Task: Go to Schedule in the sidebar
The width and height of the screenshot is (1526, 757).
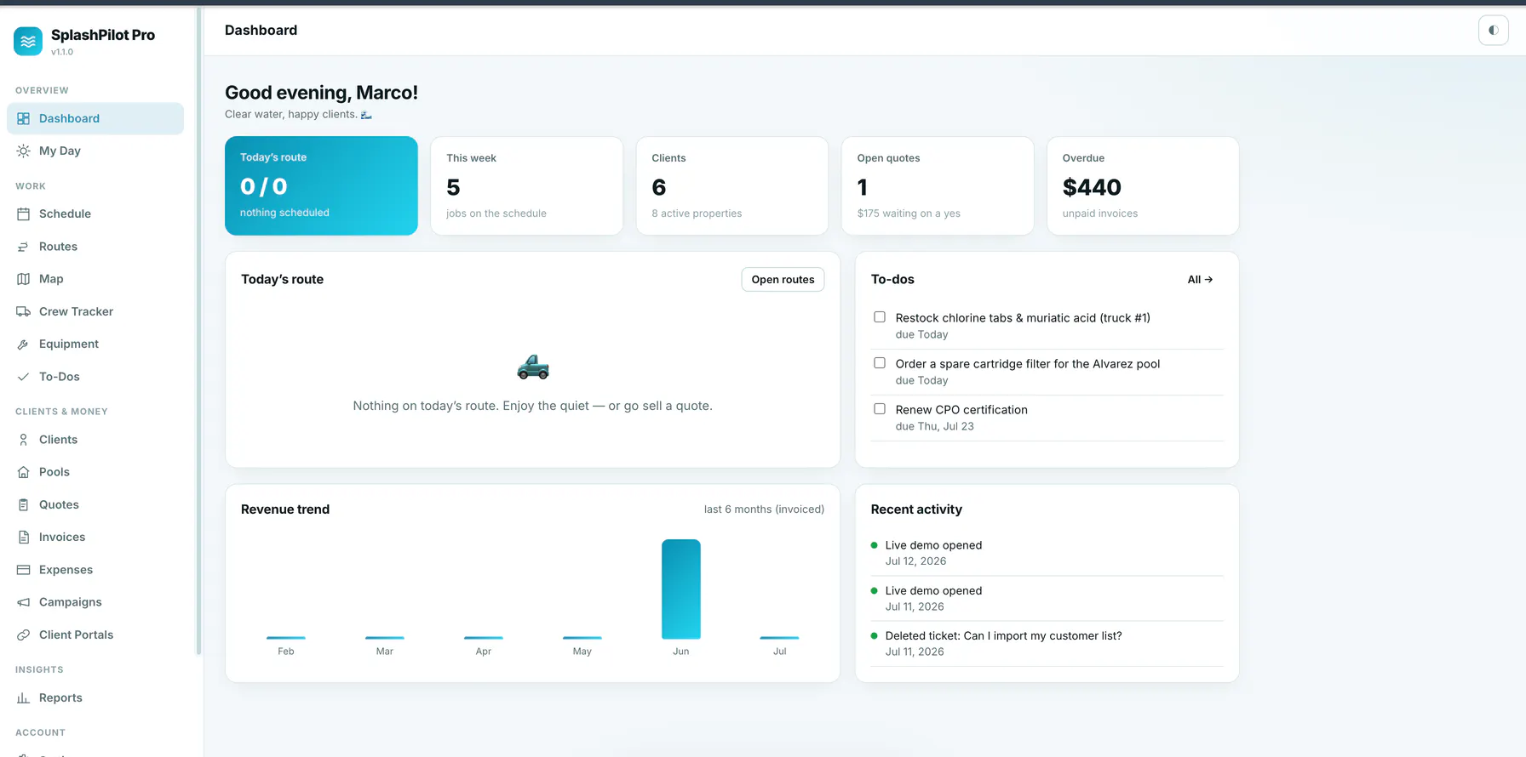Action: pos(95,213)
